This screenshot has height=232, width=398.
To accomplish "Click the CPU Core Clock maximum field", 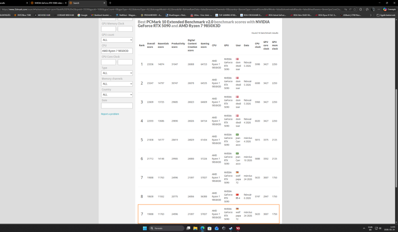I will tap(125, 62).
